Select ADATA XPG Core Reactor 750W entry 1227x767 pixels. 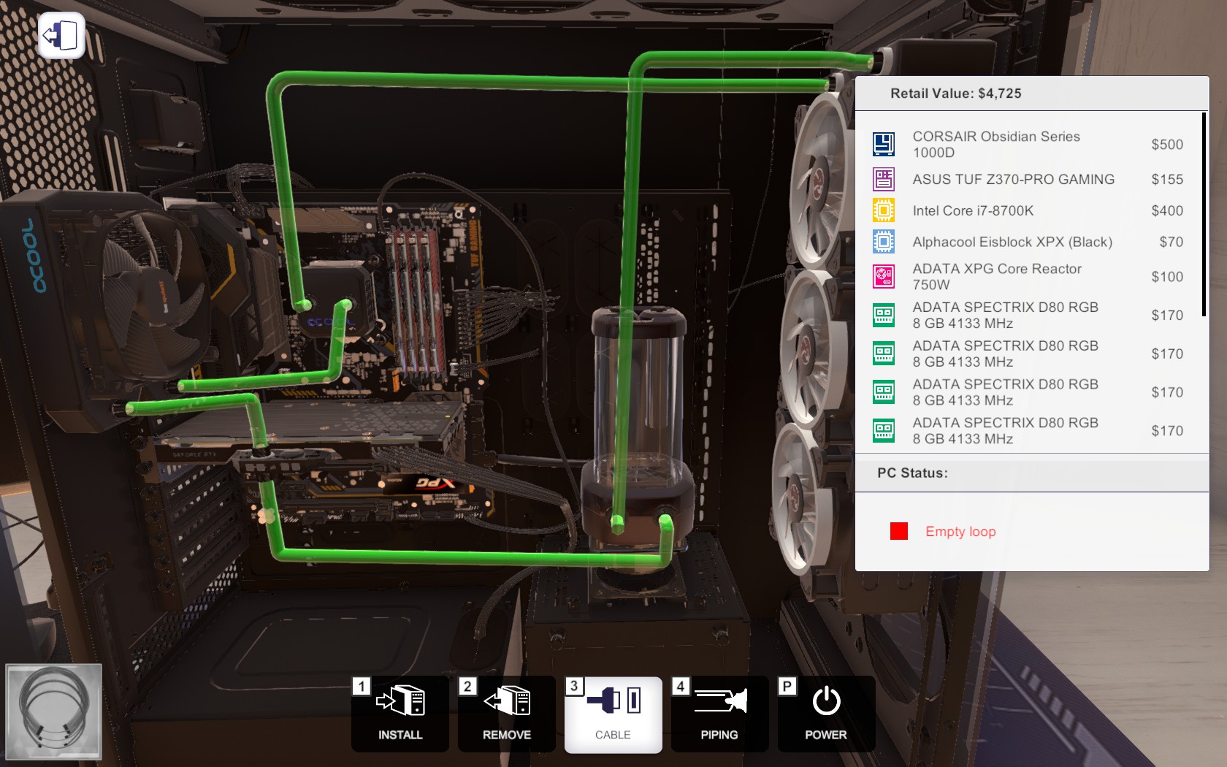tap(1028, 277)
